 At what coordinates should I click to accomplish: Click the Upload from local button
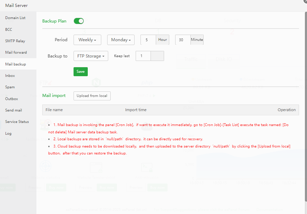92,96
